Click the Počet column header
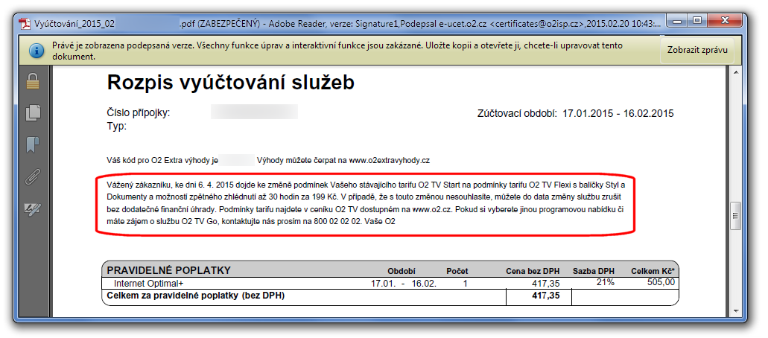The height and width of the screenshot is (338, 768). click(x=457, y=271)
